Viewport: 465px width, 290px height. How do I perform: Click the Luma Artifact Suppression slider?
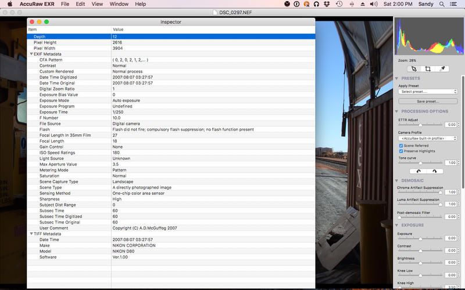point(420,204)
